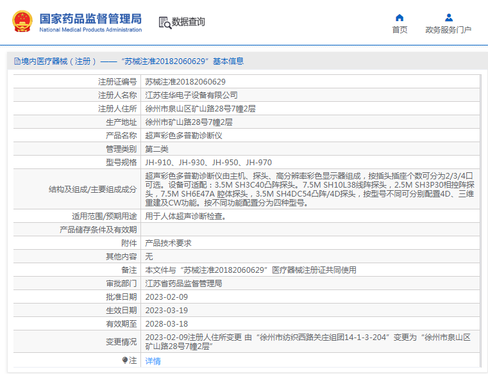Click the 首页 home icon

tap(400, 17)
